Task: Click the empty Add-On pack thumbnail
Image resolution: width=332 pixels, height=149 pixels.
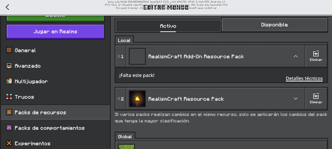Action: (137, 56)
